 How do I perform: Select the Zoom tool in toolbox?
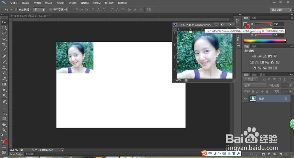pos(4,130)
